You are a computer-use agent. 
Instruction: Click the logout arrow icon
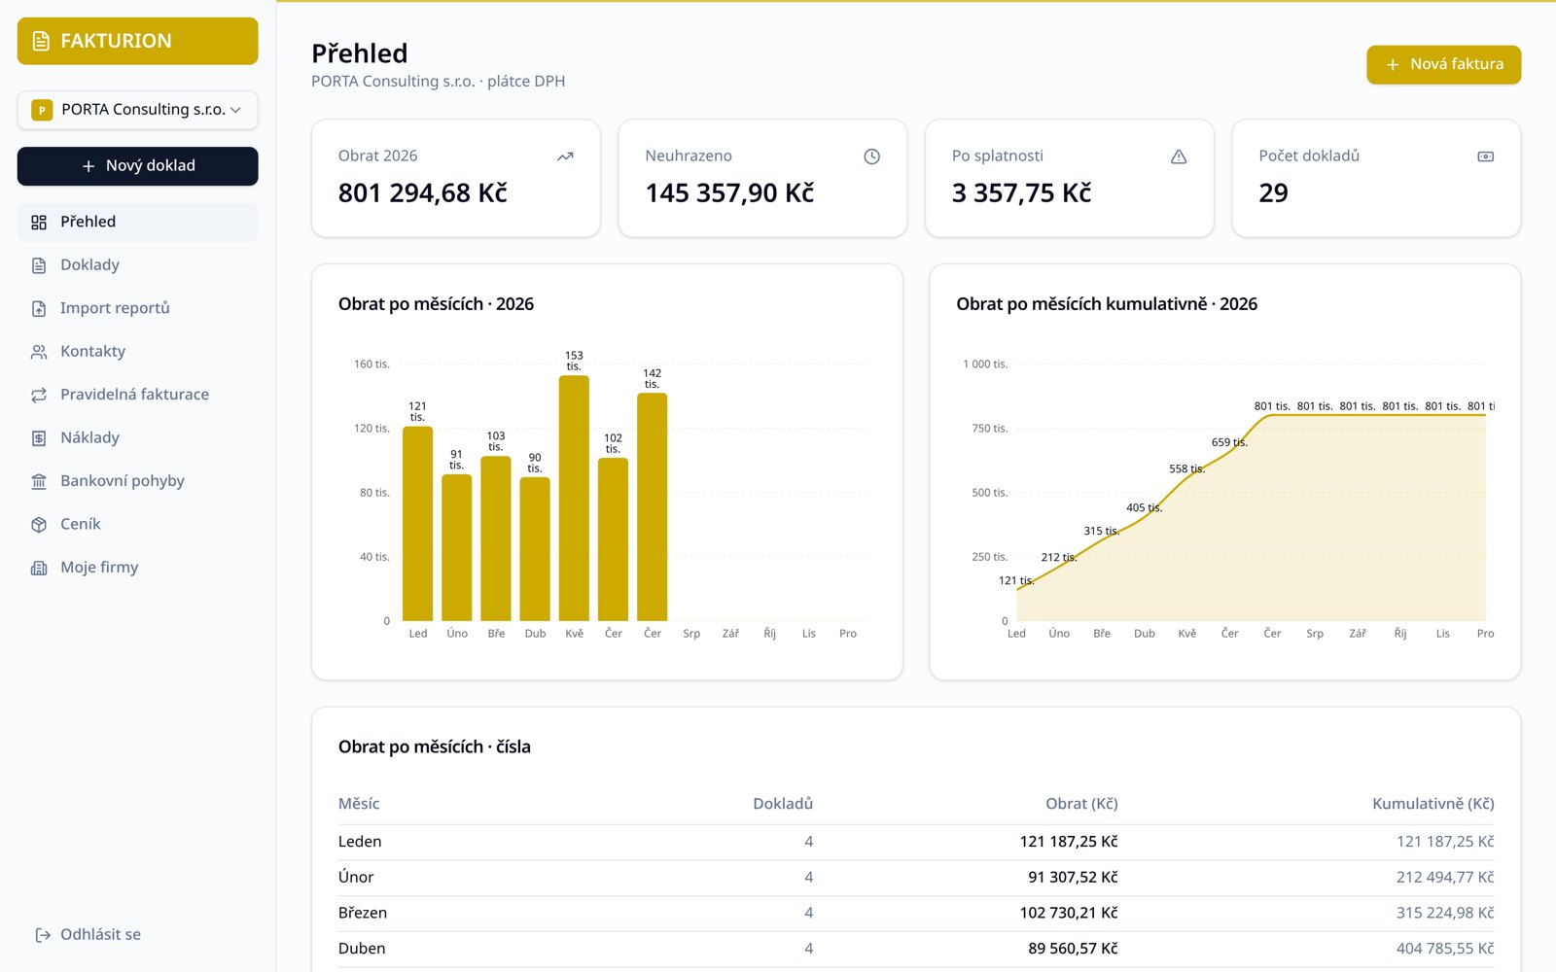(43, 935)
